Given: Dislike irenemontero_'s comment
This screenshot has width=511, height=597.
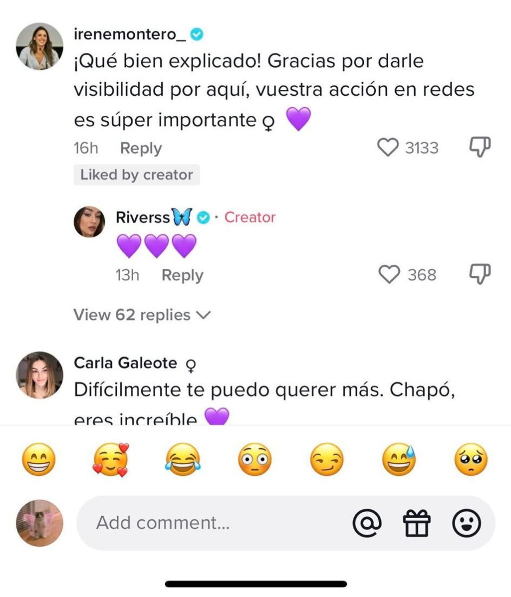Looking at the screenshot, I should tap(480, 147).
